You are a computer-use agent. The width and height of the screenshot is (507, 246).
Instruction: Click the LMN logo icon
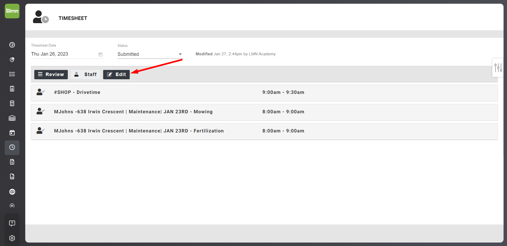pos(12,11)
